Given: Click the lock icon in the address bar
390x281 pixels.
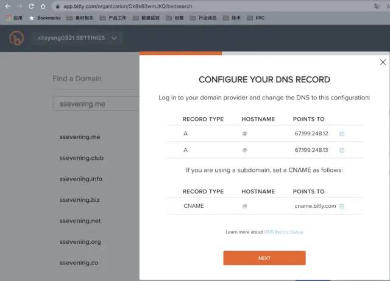Looking at the screenshot, I should 58,7.
